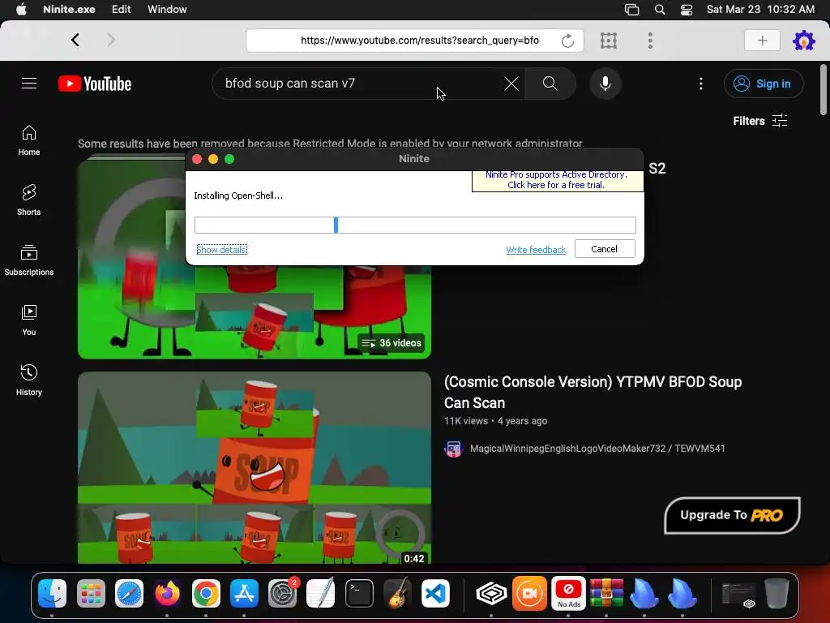
Task: Click the browser forward arrow
Action: pyautogui.click(x=110, y=40)
